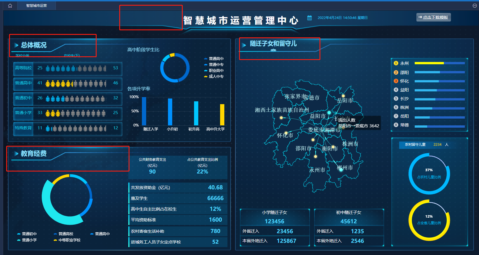Select the 普通高中 row label in overview table
This screenshot has width=479, height=255.
click(x=23, y=83)
